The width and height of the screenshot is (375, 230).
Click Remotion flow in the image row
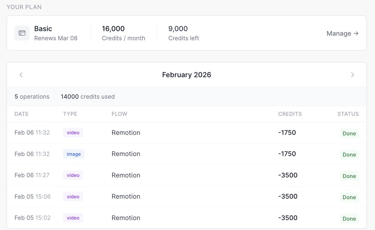(x=126, y=154)
